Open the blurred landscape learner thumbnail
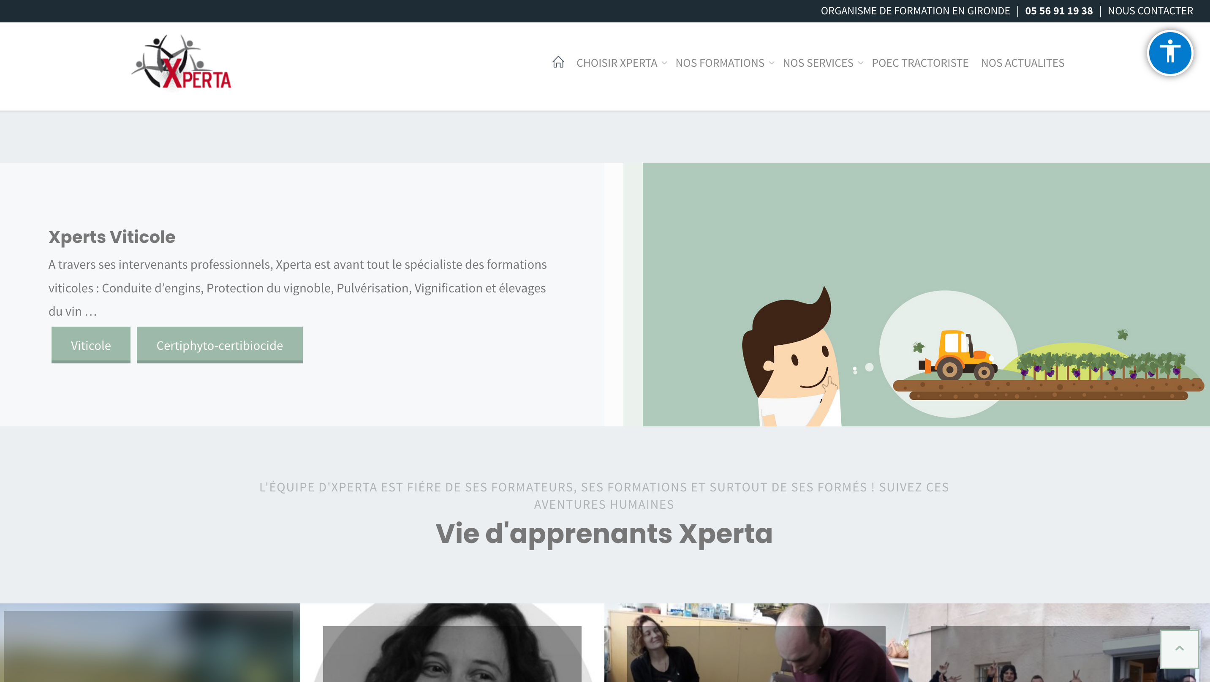The width and height of the screenshot is (1210, 682). (x=150, y=643)
